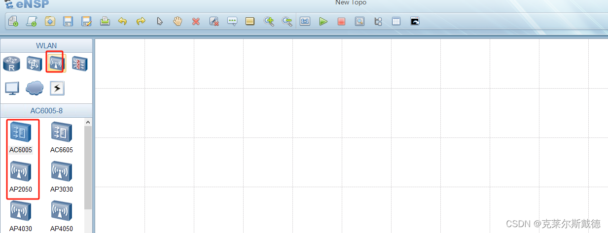Pick the AC6605 device

(62, 138)
